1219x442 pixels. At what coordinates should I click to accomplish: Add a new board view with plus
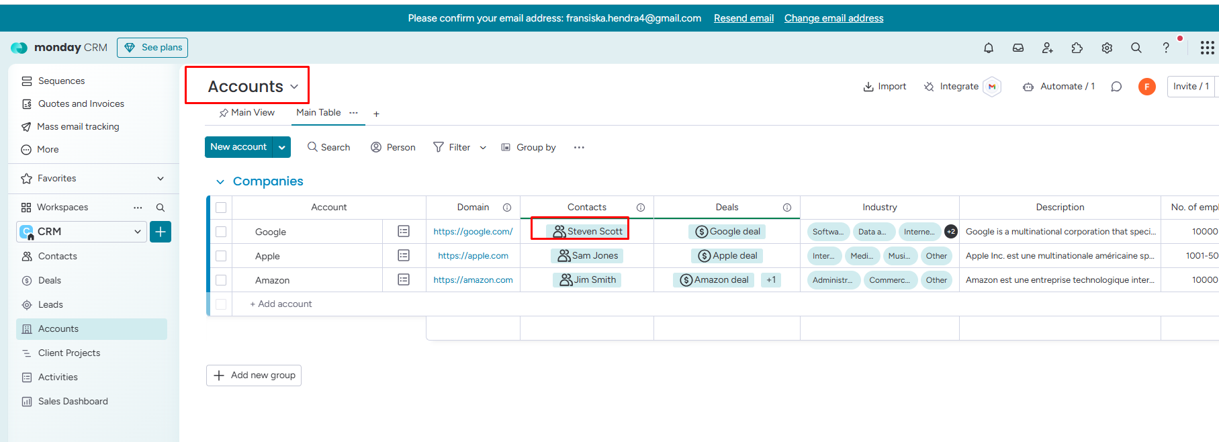376,114
